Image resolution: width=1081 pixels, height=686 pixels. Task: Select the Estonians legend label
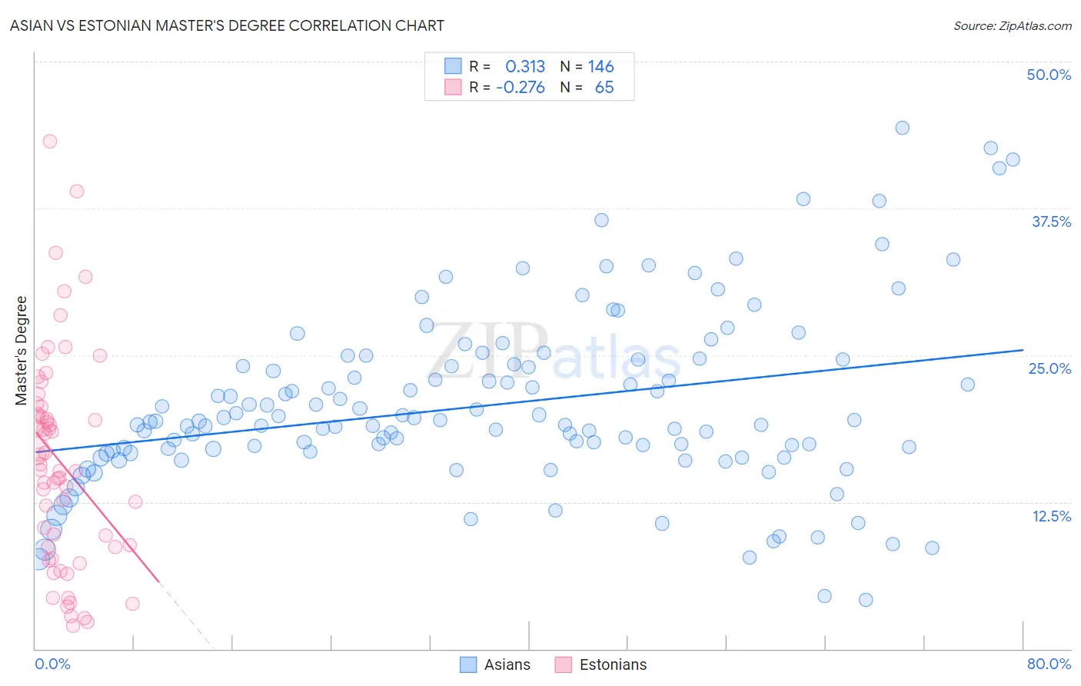click(613, 664)
